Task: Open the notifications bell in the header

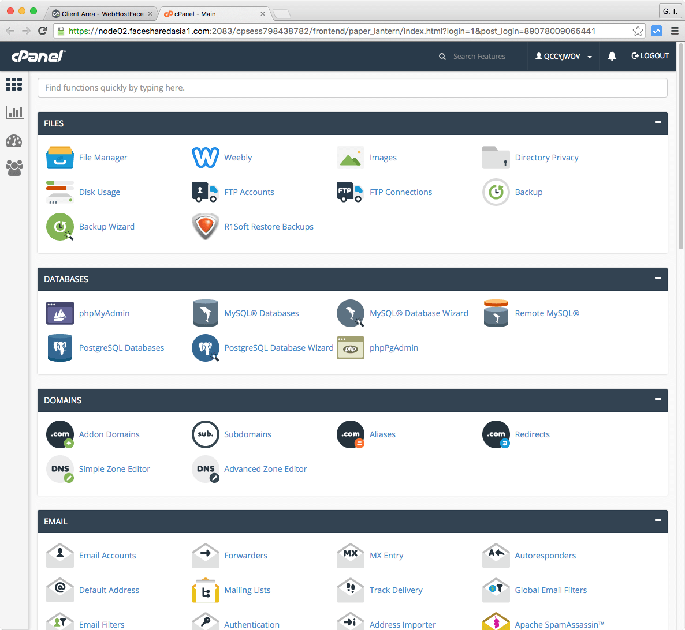Action: pos(612,55)
